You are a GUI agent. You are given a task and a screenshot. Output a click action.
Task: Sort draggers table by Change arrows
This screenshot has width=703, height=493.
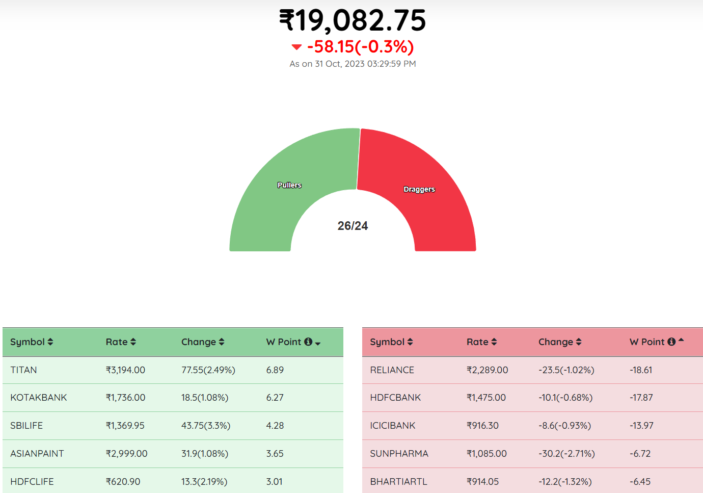coord(579,342)
